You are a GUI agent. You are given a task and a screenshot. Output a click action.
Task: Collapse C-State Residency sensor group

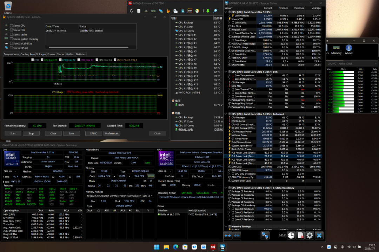point(226,188)
